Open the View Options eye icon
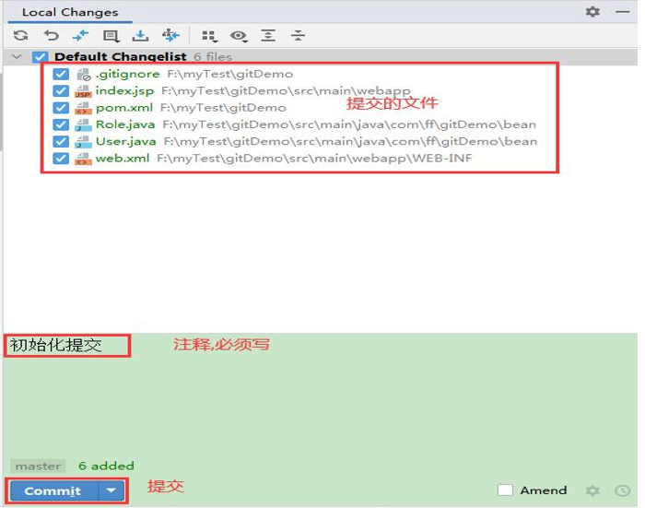 [239, 36]
